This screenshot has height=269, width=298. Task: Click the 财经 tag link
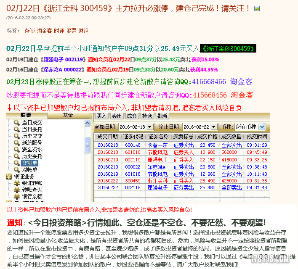(83, 31)
